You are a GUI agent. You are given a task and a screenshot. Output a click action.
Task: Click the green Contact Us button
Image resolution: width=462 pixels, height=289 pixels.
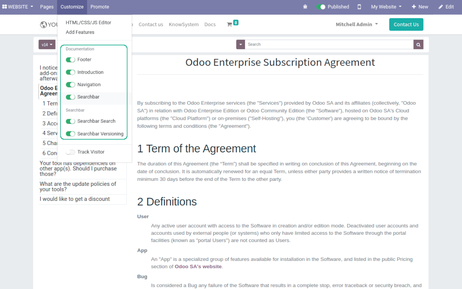[406, 24]
